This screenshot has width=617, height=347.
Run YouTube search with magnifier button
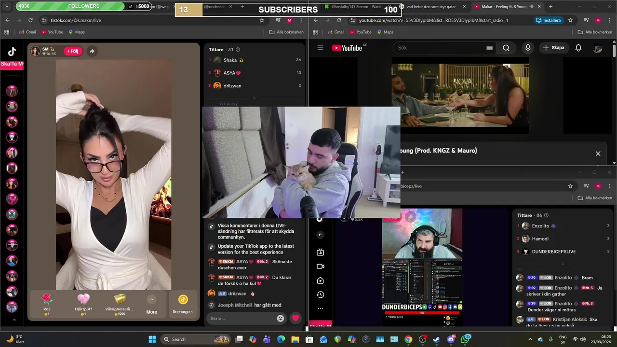click(506, 48)
